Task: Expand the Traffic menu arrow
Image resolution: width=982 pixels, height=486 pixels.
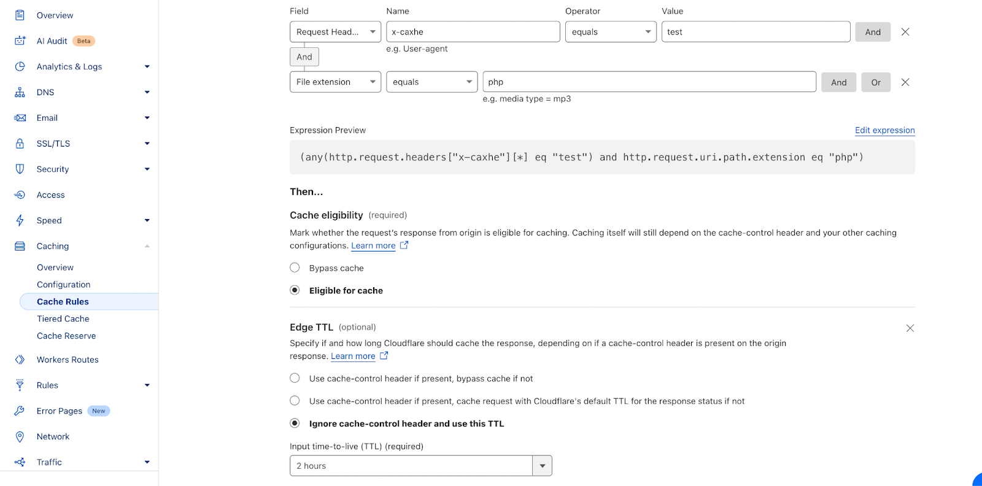Action: 147,462
